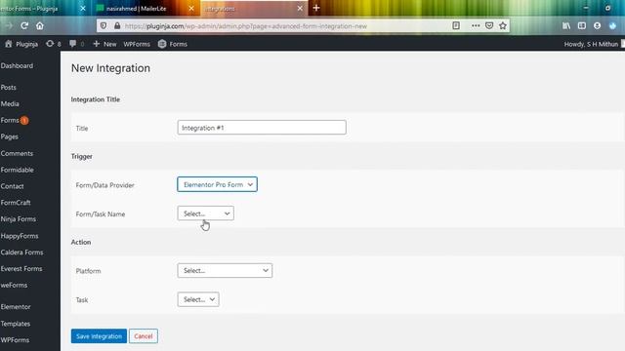
Task: Click the Integration #1 title field
Action: [262, 128]
